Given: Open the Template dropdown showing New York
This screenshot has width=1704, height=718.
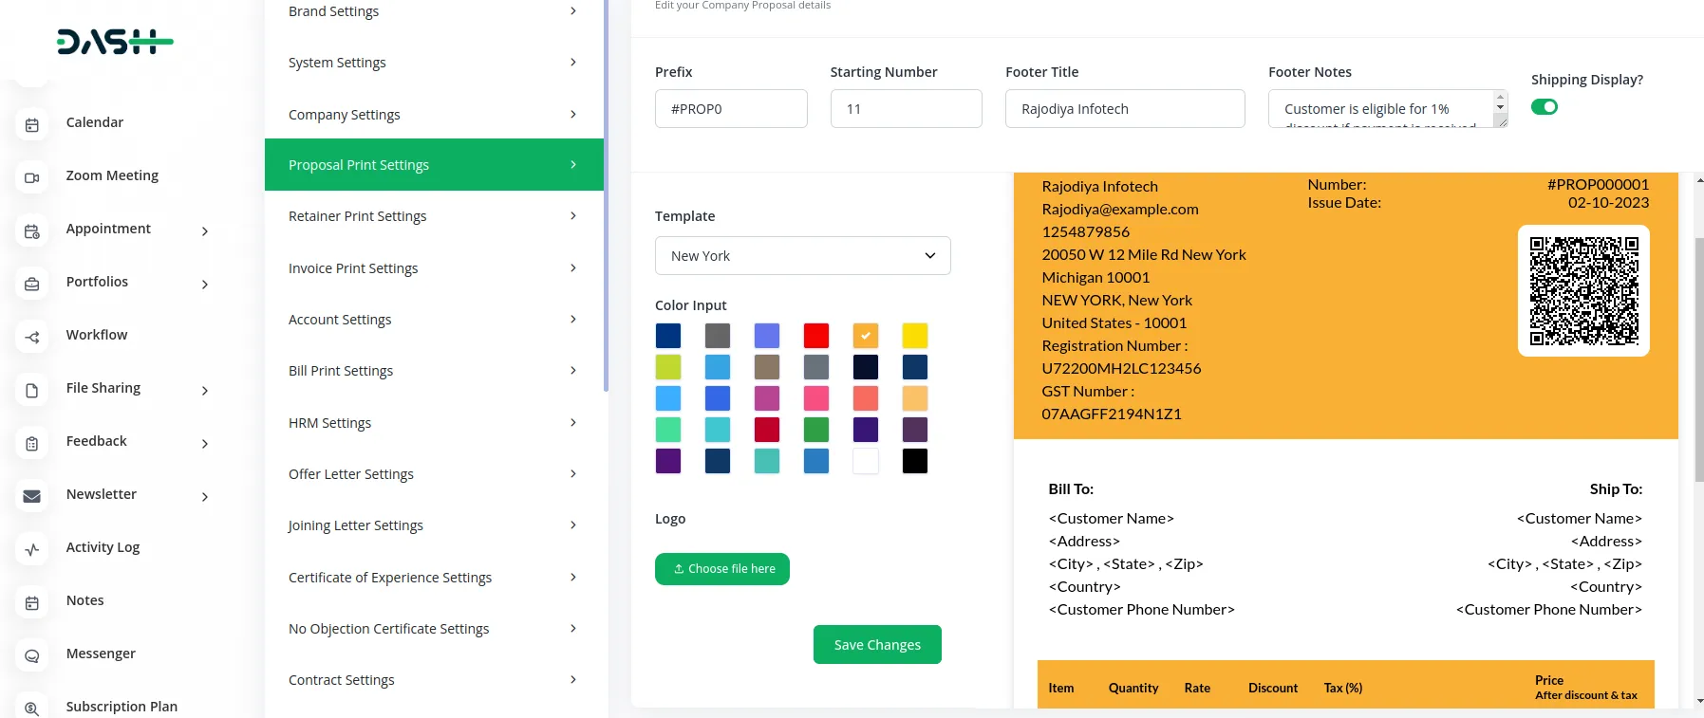Looking at the screenshot, I should (802, 256).
